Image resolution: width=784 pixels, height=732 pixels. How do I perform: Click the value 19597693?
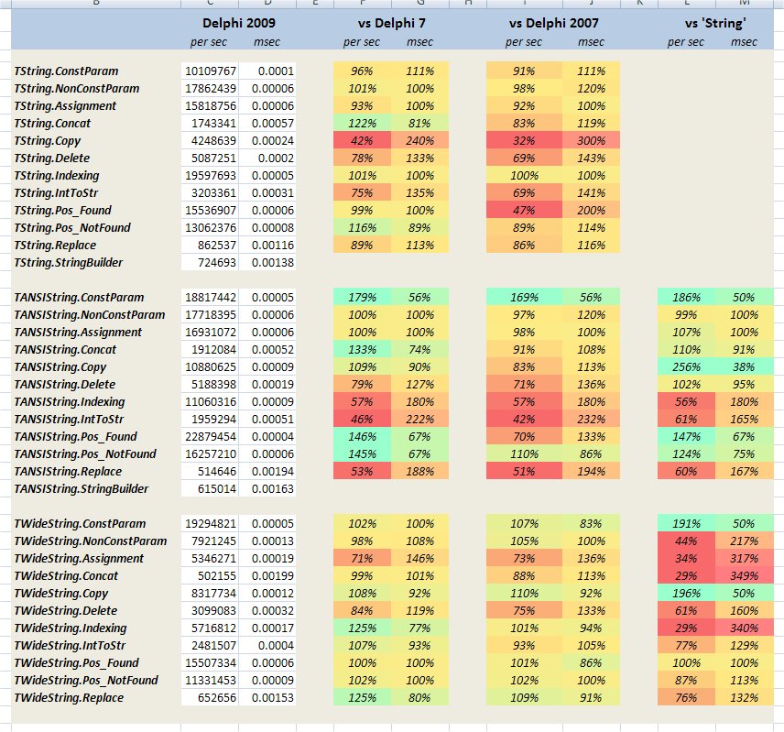tap(210, 176)
